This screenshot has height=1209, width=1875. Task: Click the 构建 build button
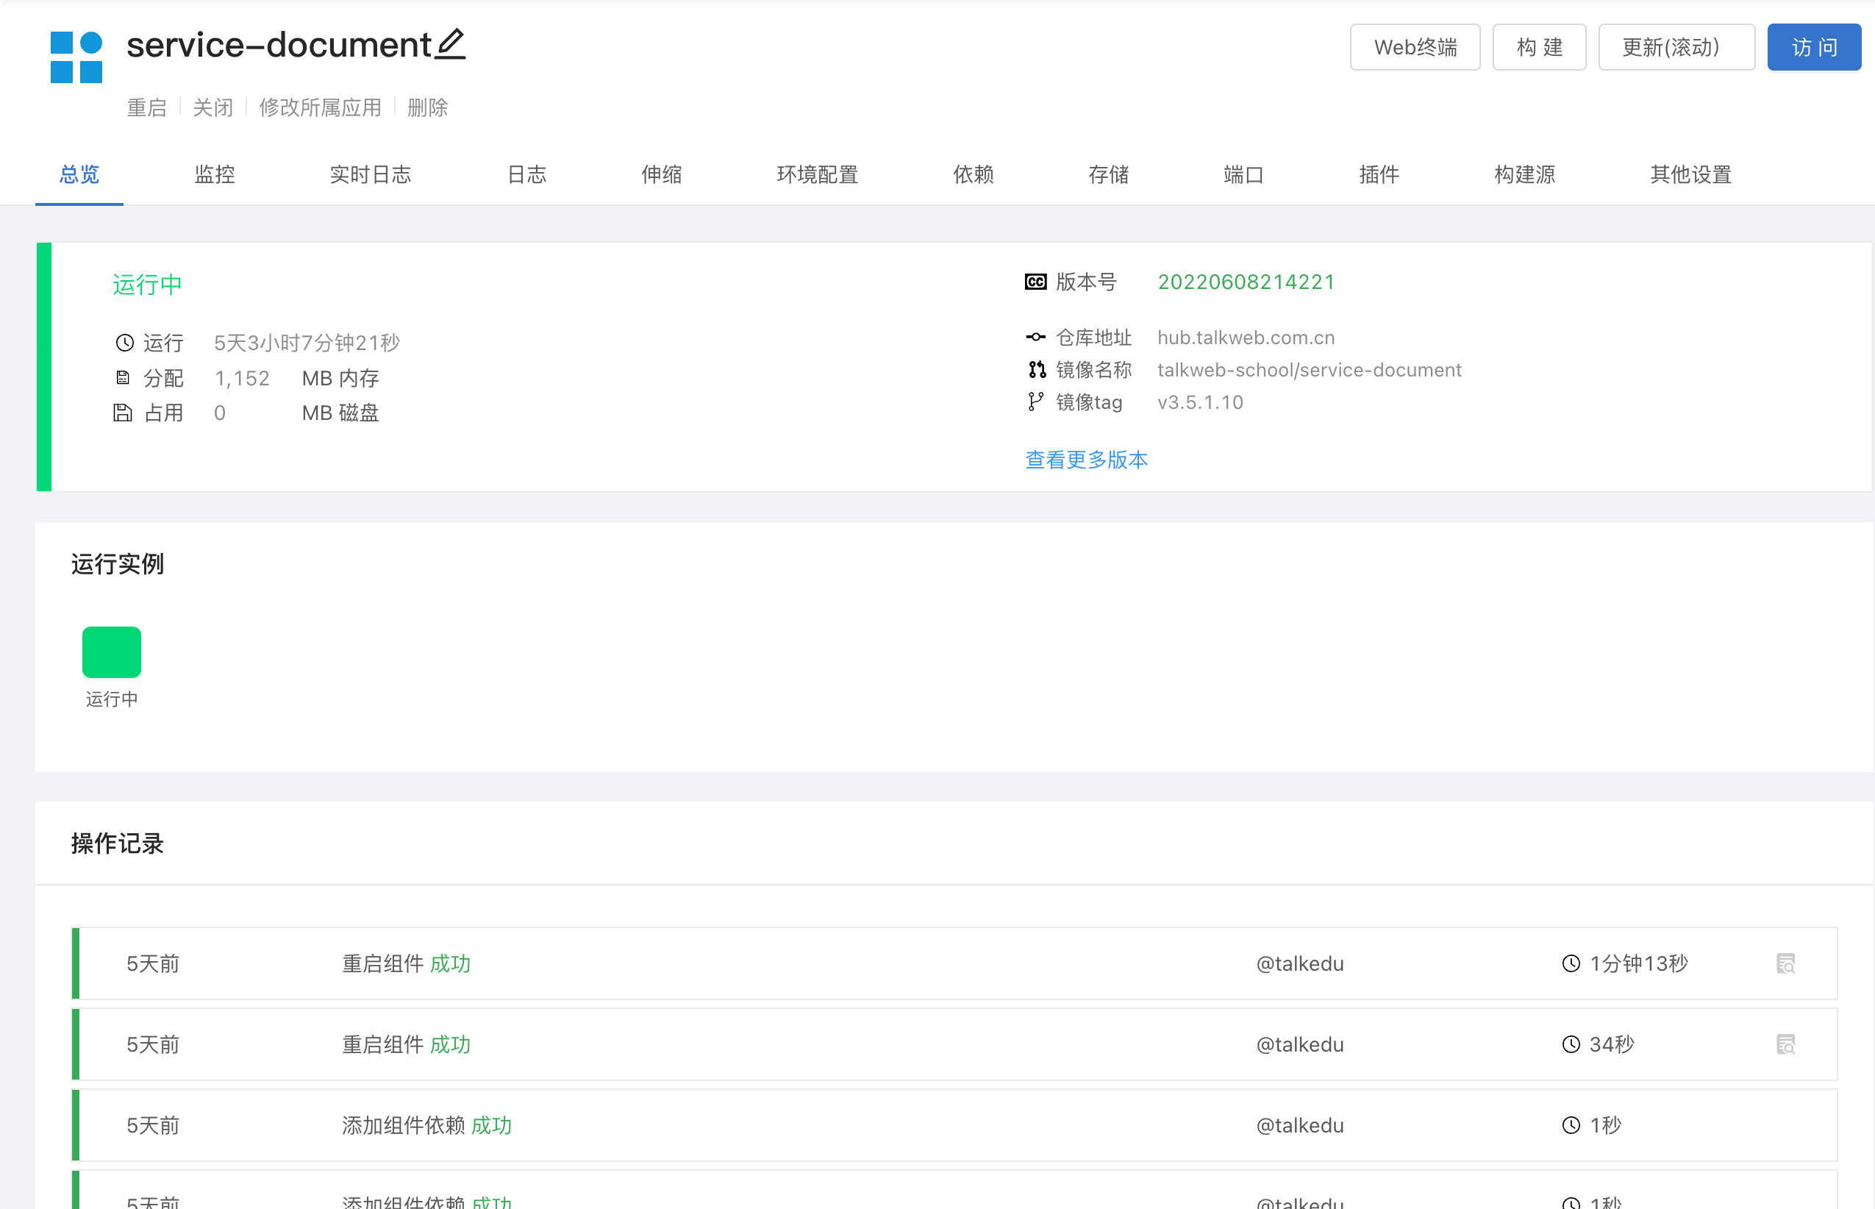[1539, 47]
